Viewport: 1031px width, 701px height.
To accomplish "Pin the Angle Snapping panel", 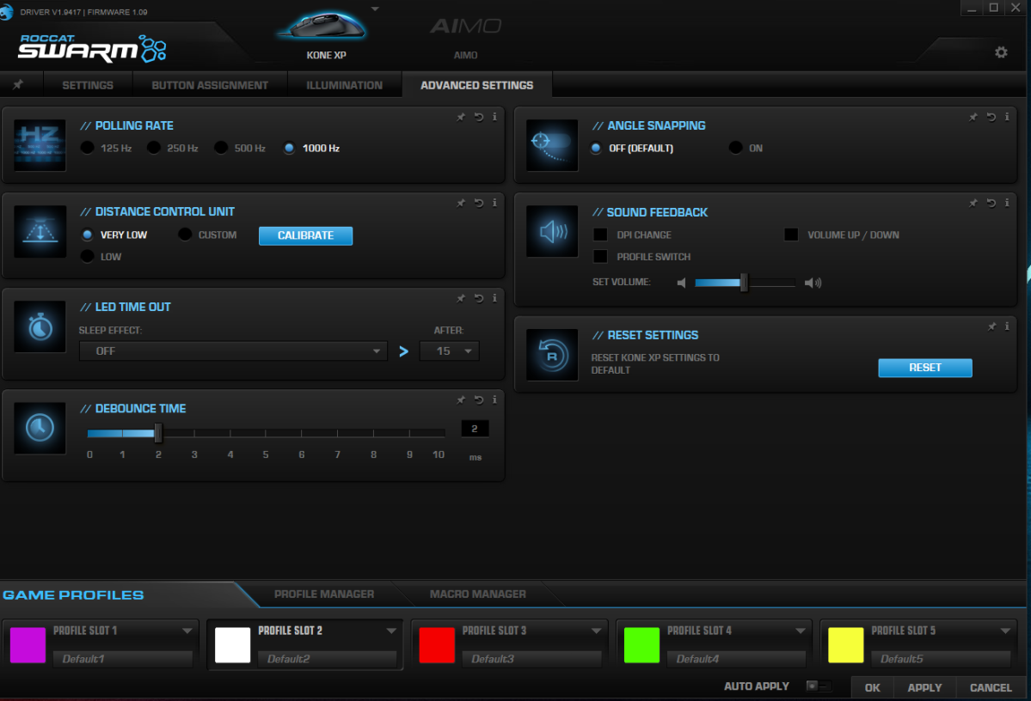I will coord(973,117).
